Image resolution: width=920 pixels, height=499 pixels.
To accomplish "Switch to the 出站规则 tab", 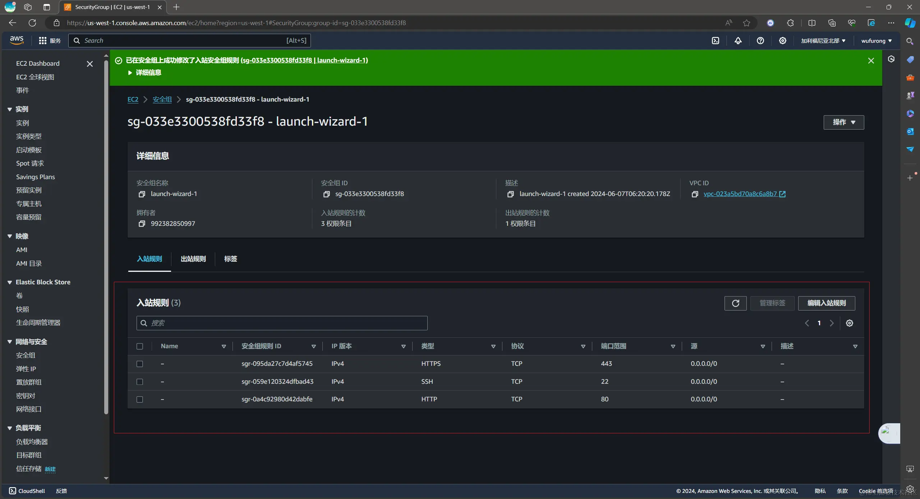I will [193, 259].
